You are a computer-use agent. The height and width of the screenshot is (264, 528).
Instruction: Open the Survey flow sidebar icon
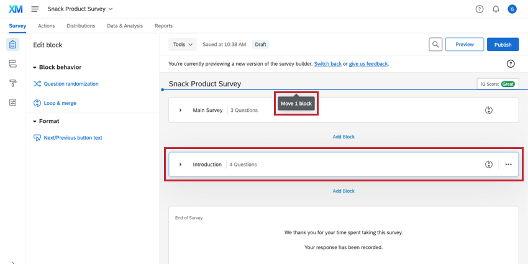point(12,64)
